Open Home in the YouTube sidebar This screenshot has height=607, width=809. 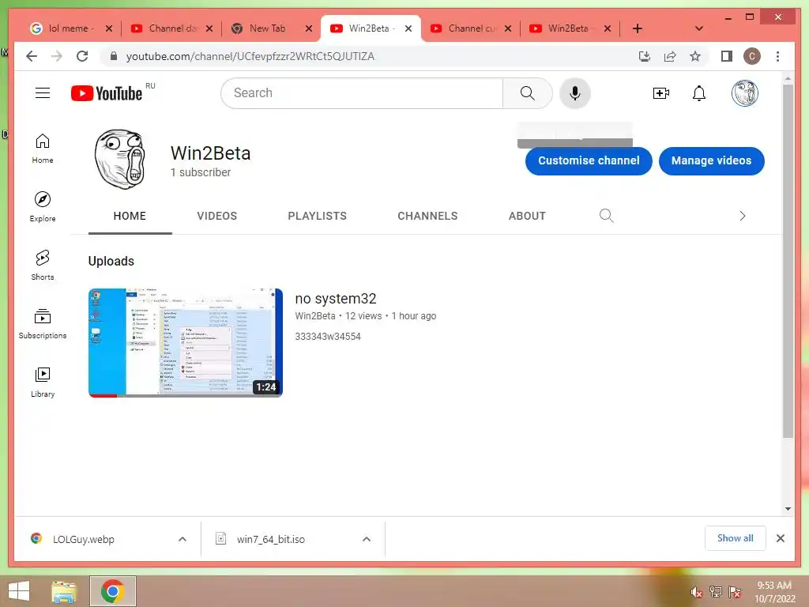[43, 149]
